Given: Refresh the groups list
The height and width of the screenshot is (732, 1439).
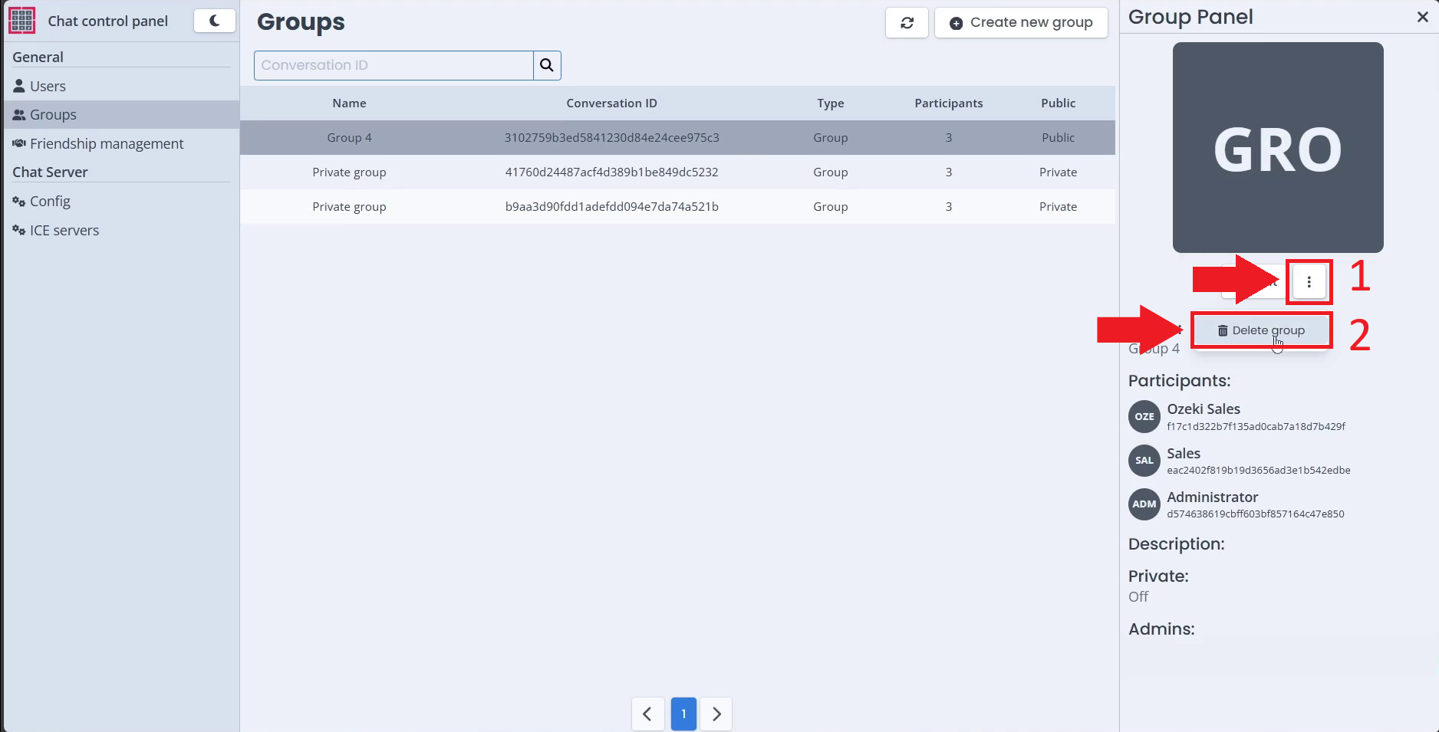Looking at the screenshot, I should 907,23.
